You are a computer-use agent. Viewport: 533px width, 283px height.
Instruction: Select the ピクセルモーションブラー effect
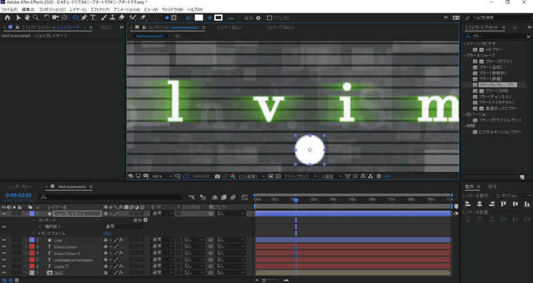[x=500, y=132]
